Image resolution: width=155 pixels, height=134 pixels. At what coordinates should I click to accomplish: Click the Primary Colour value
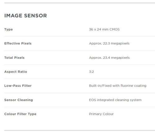101,114
